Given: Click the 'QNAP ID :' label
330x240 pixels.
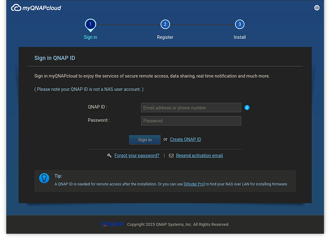Looking at the screenshot, I should (98, 107).
